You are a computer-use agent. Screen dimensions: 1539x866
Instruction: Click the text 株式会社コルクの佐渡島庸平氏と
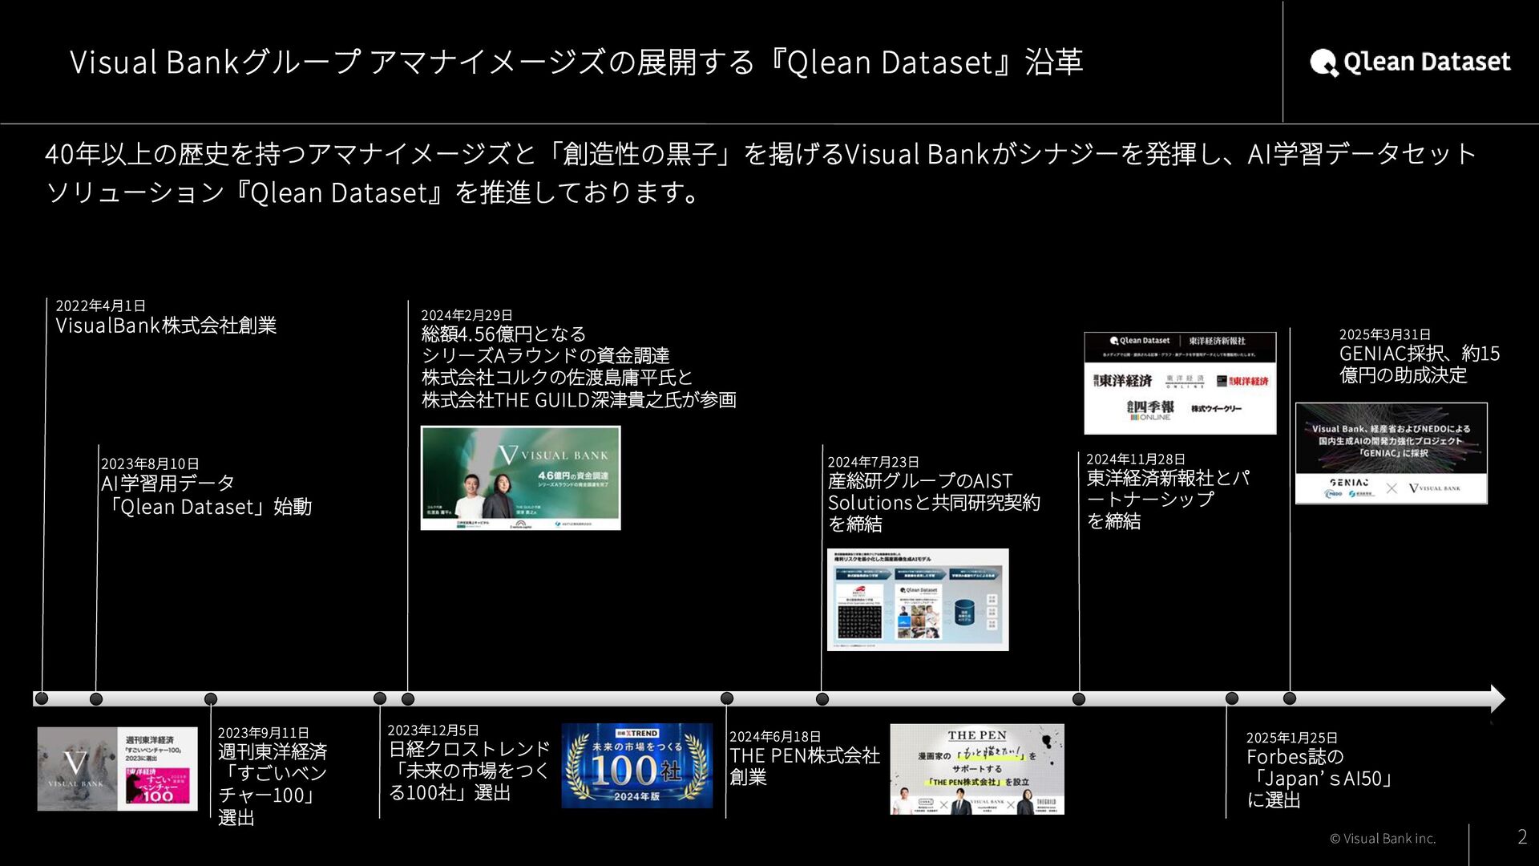pyautogui.click(x=557, y=377)
